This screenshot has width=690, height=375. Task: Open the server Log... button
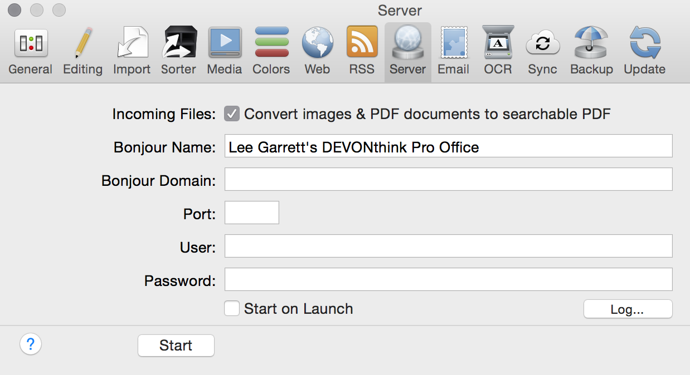pyautogui.click(x=628, y=309)
